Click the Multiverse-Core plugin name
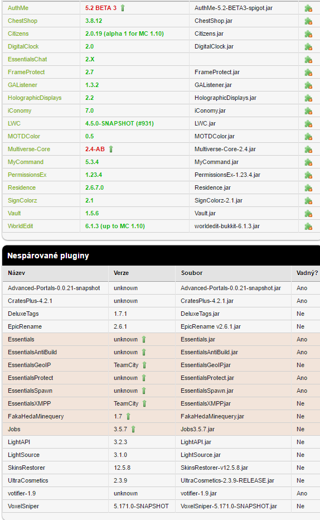The height and width of the screenshot is (520, 320). point(29,149)
